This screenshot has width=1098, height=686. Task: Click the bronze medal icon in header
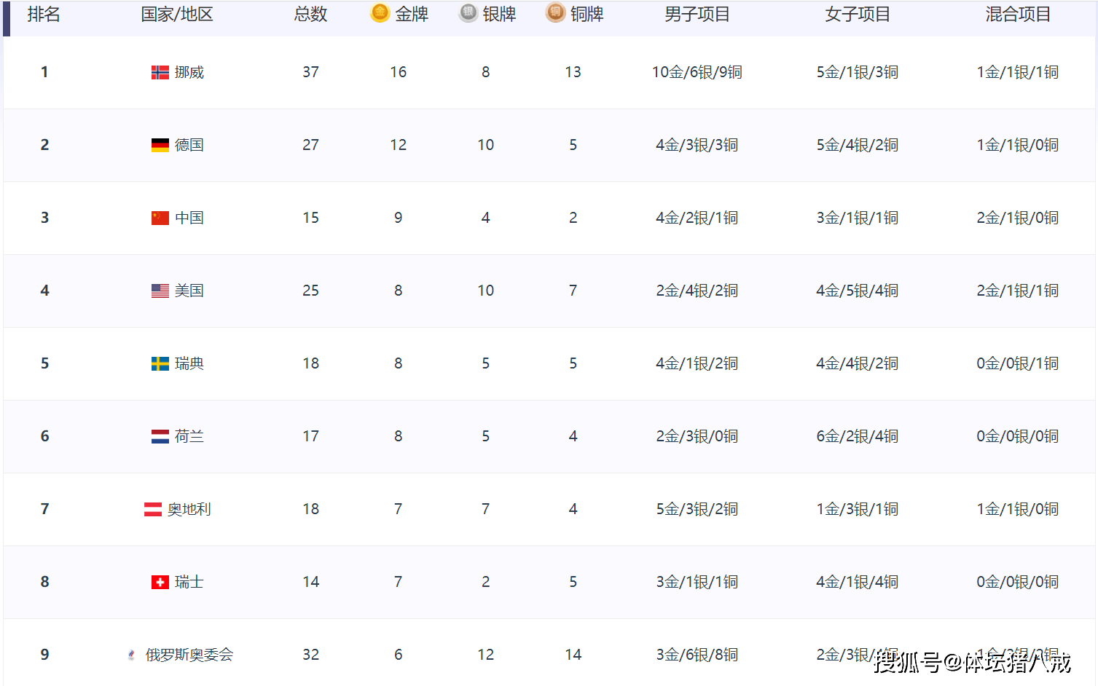556,13
